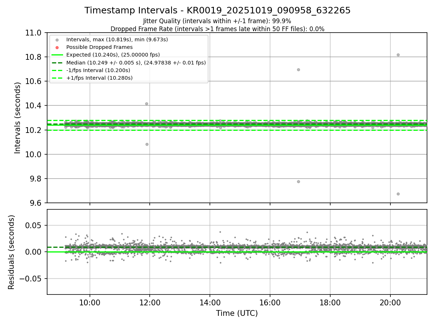Click the solid green line sample for Expected in the legend
Screen dimensions: 435x326
point(57,55)
